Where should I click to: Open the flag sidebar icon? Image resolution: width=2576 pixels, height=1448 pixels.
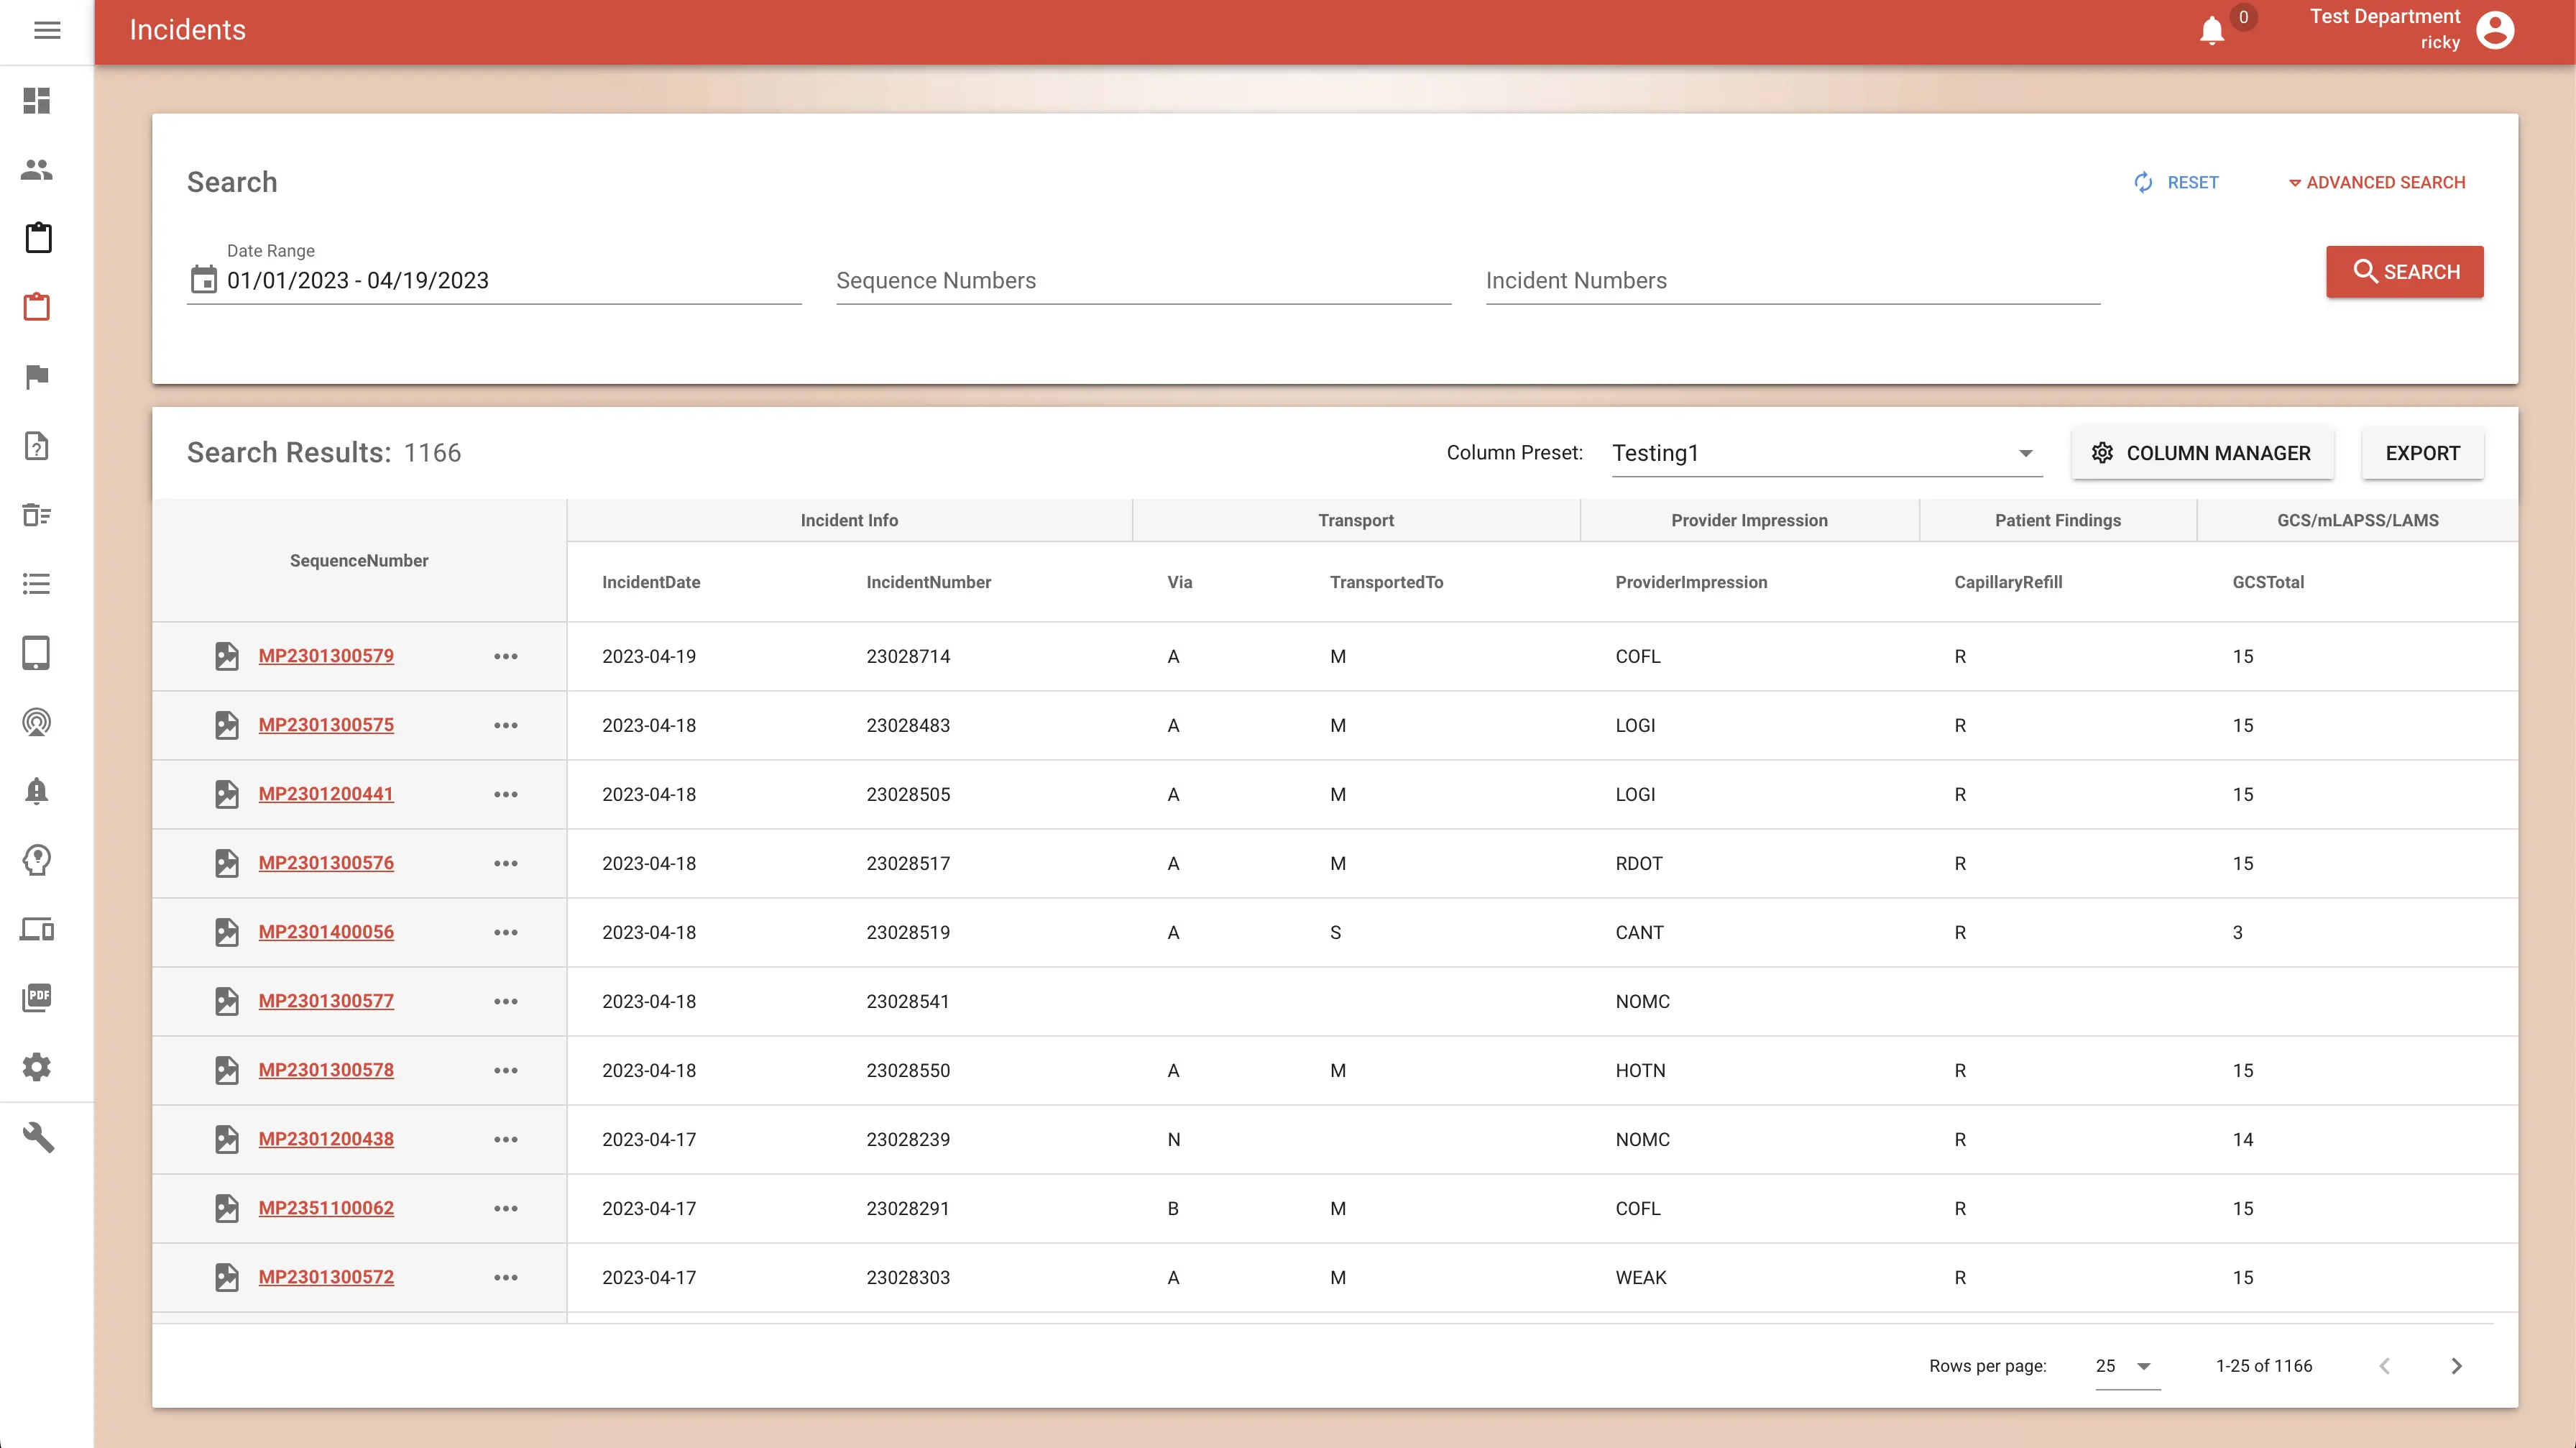[37, 376]
